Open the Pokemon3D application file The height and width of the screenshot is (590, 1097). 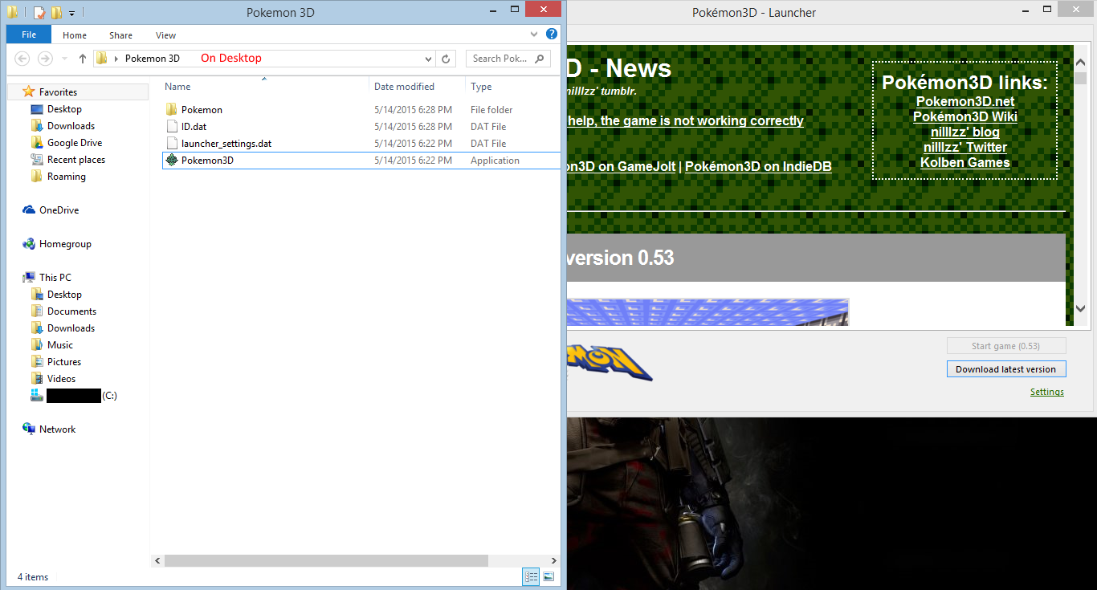207,161
